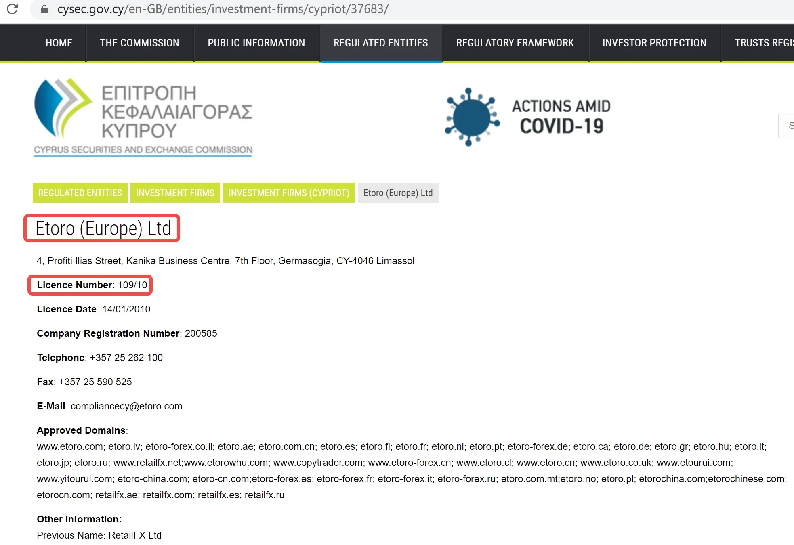Click the etorocn.com domain text
Viewport: 794px width, 545px height.
pyautogui.click(x=63, y=495)
